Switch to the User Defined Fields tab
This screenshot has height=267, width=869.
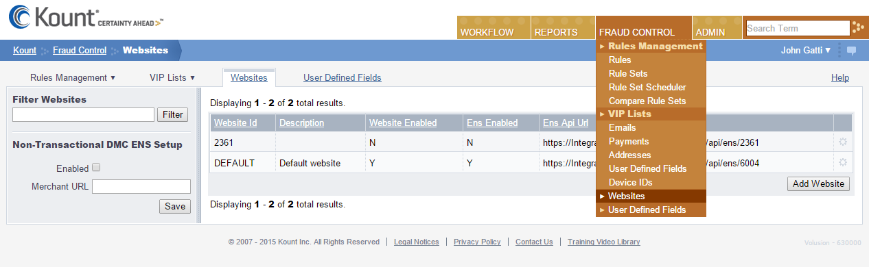tap(343, 77)
